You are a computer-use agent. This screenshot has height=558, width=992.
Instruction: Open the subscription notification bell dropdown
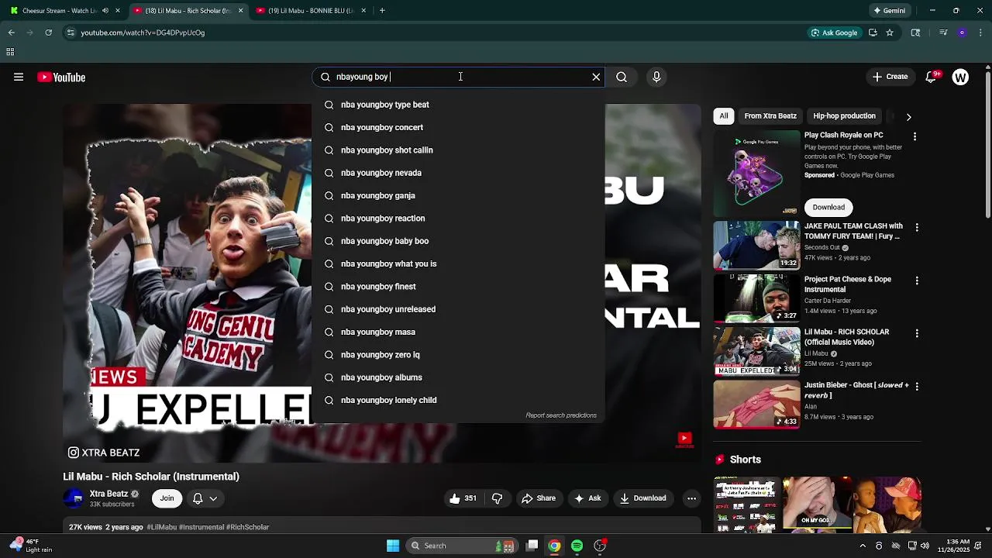click(205, 498)
